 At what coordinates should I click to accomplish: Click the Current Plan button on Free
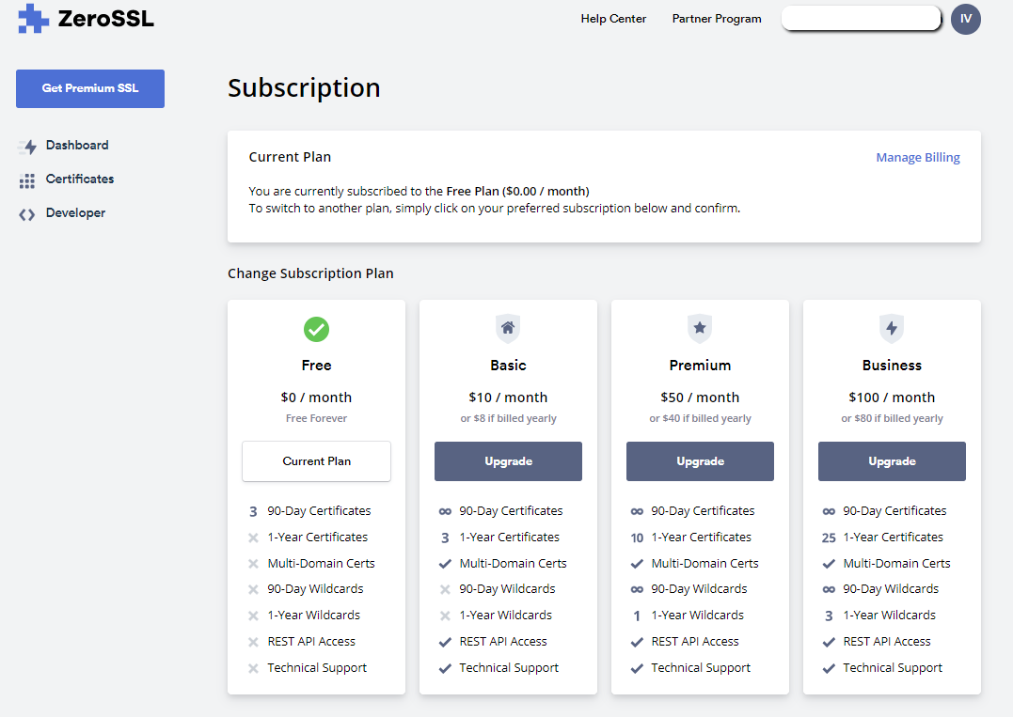317,461
